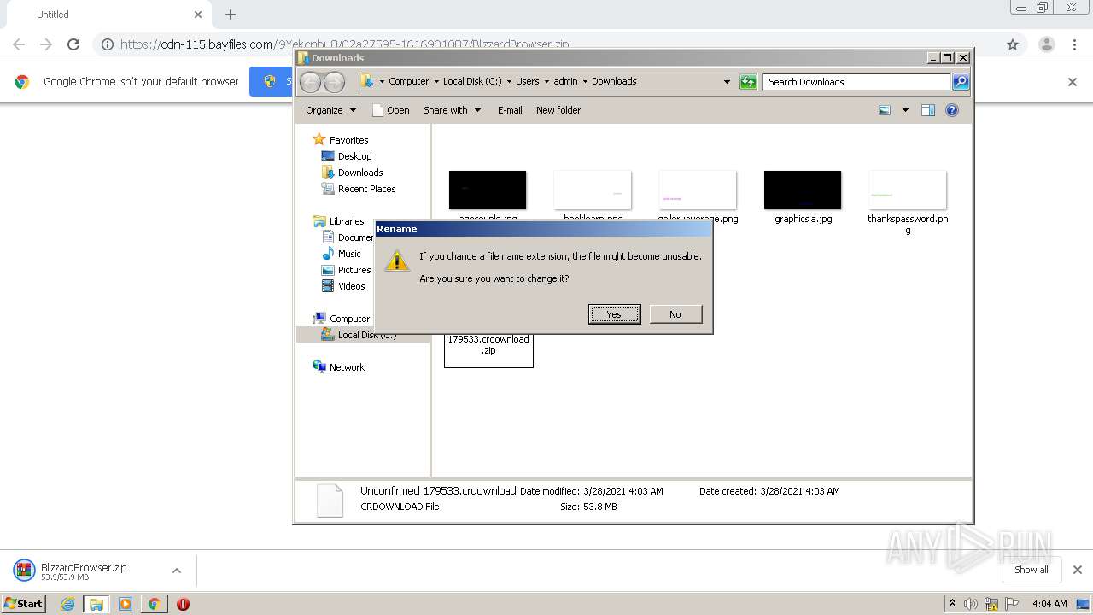1093x615 pixels.
Task: Open the Chrome profile avatar
Action: click(x=1046, y=44)
